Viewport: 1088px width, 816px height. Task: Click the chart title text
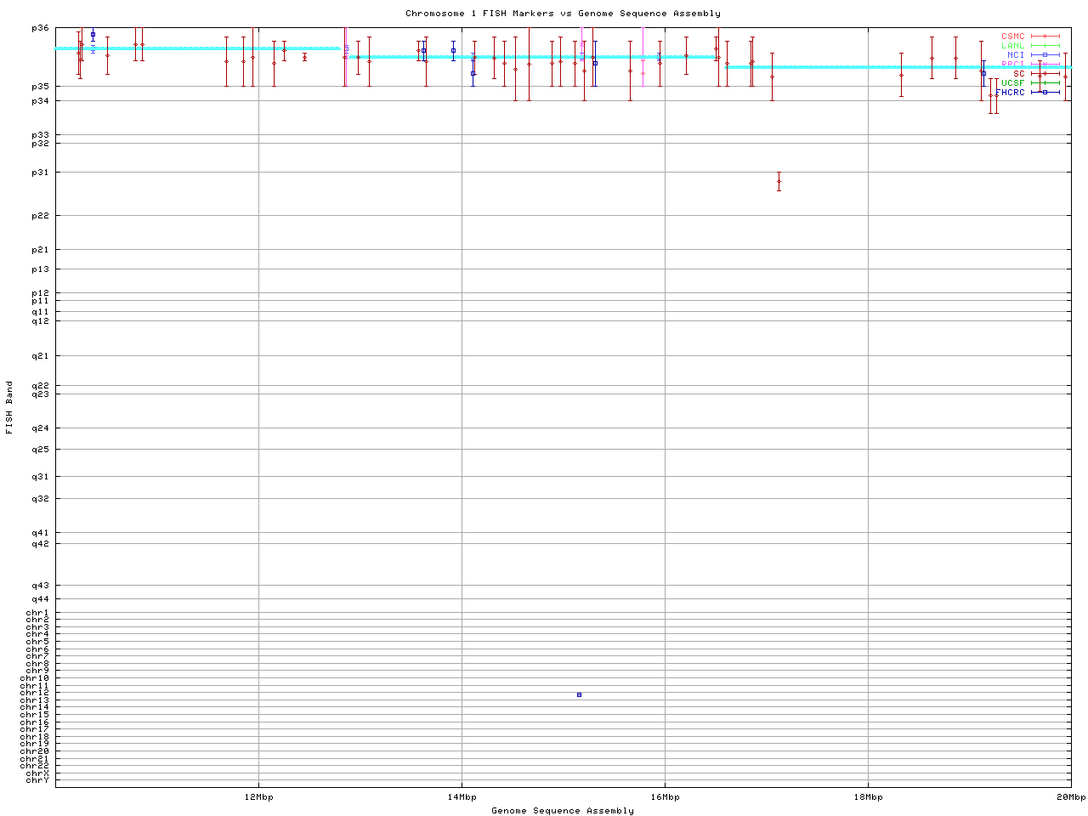click(x=563, y=14)
